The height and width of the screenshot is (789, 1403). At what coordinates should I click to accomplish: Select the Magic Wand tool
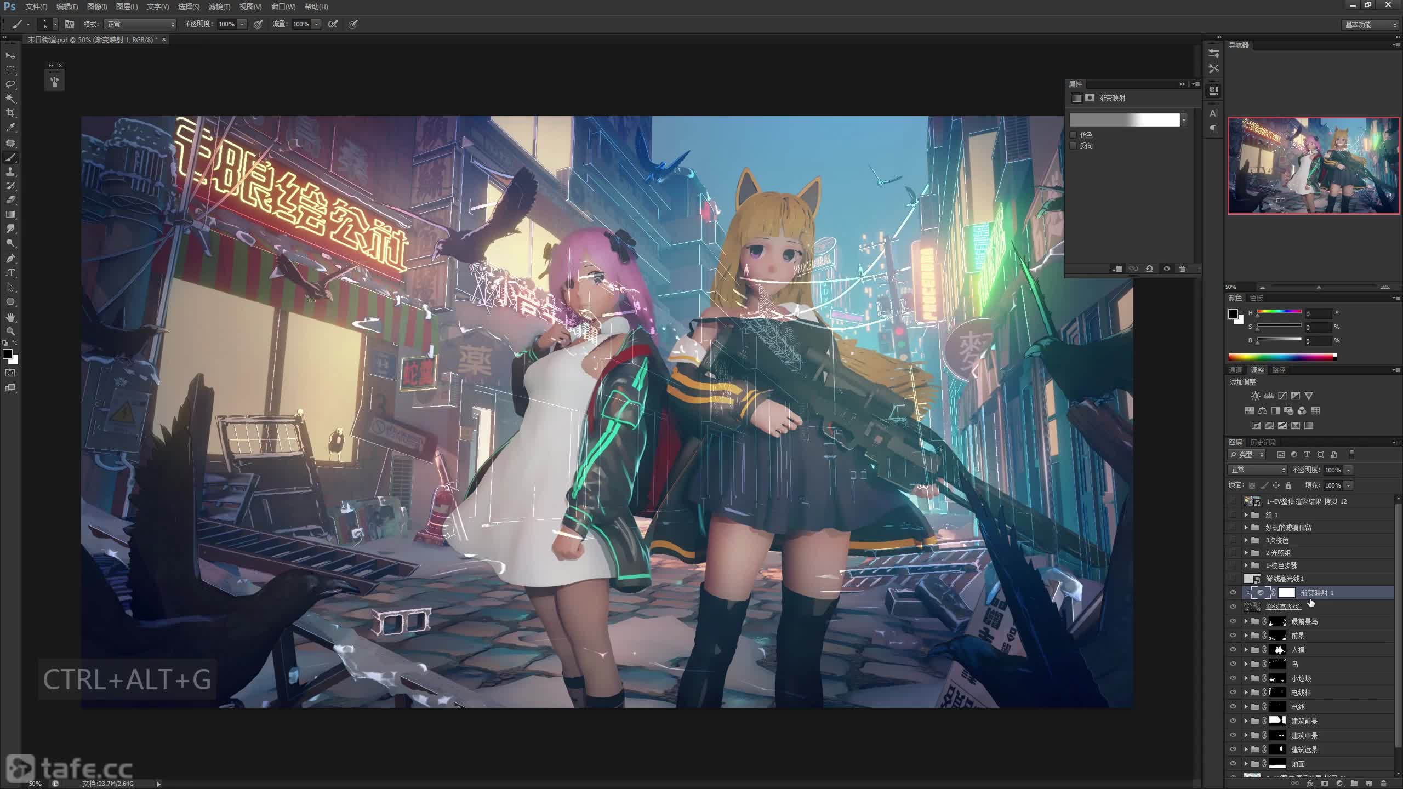[x=10, y=99]
